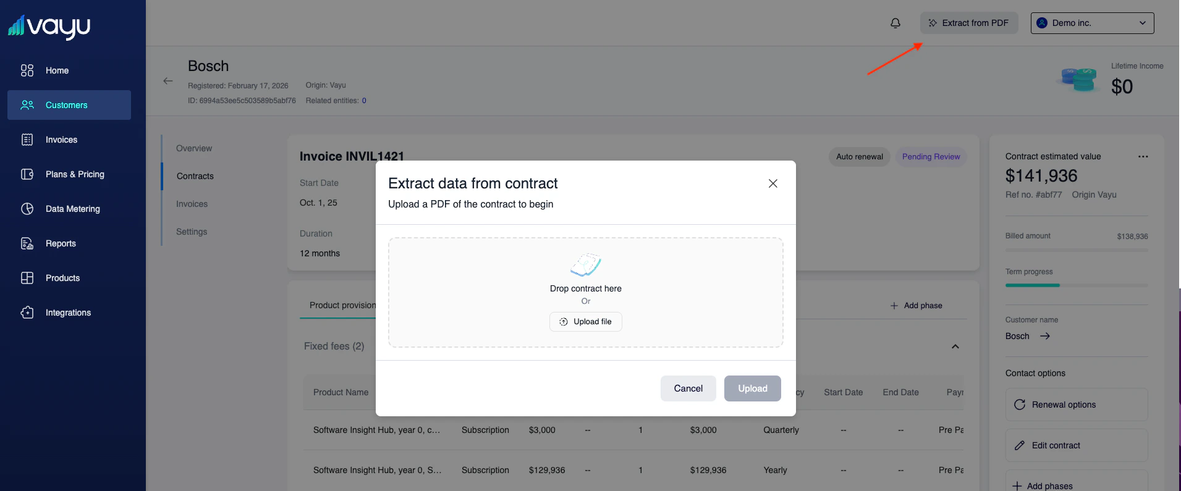Screen dimensions: 1181x491
Task: Click the Reports chart icon
Action: click(x=27, y=243)
